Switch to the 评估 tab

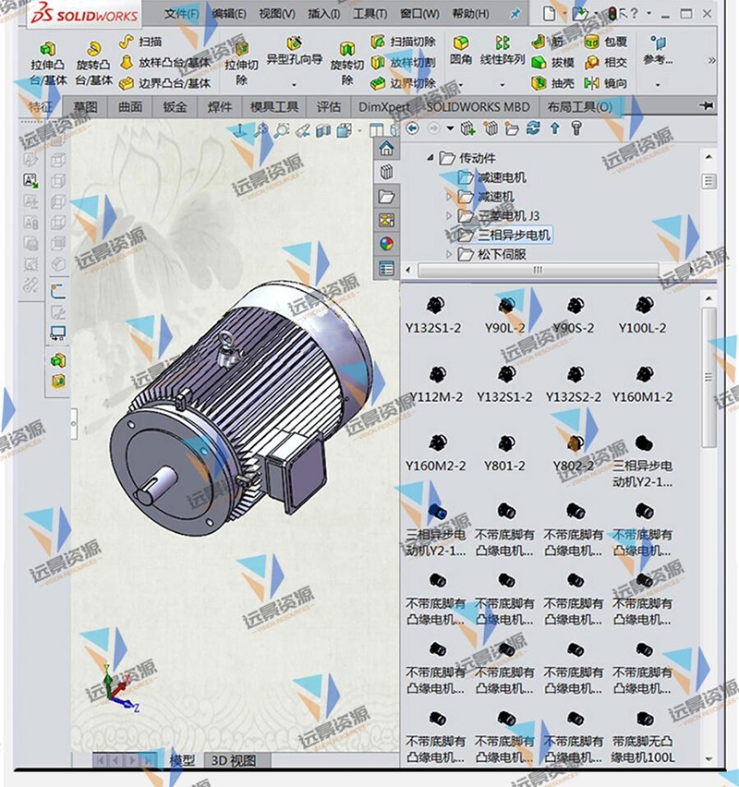click(329, 107)
